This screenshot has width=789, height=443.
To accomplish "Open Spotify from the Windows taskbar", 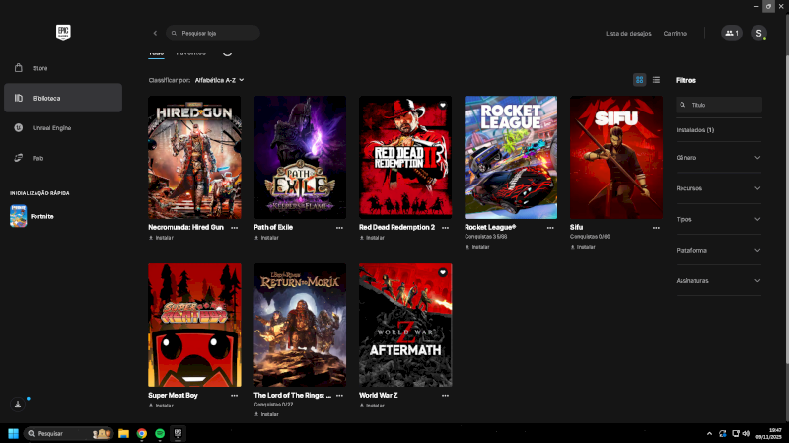I will pos(160,433).
